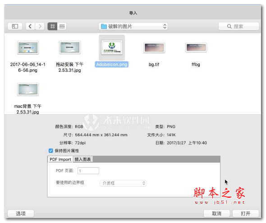Click the 拖动安装 下午 2.53.31.jpg file name
The width and height of the screenshot is (266, 223).
click(70, 67)
